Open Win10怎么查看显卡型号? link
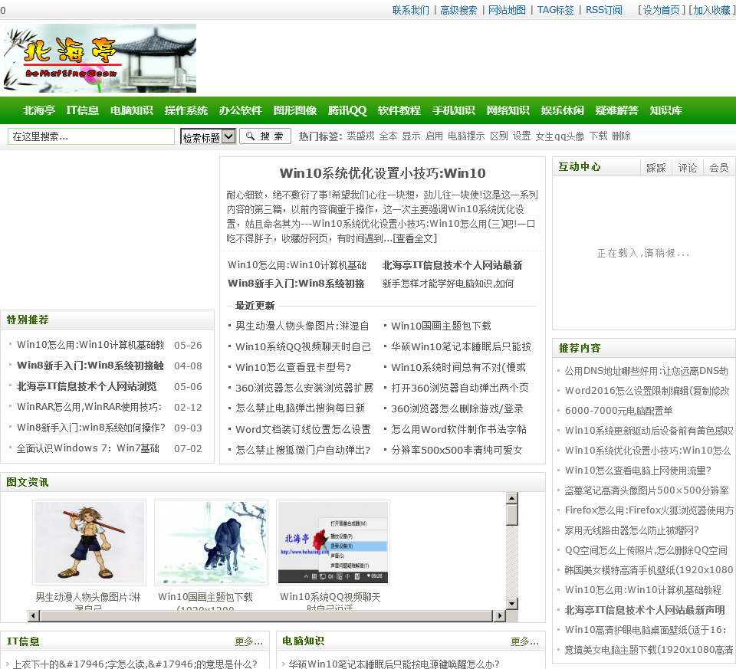The height and width of the screenshot is (669, 736). coord(294,367)
